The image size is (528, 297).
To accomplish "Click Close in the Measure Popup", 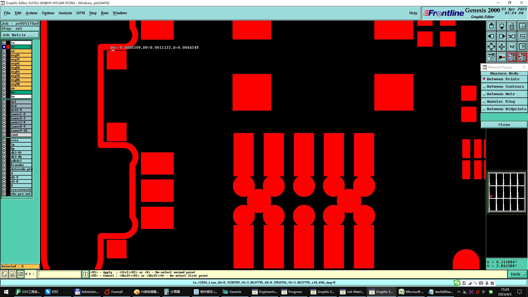I will coord(504,125).
